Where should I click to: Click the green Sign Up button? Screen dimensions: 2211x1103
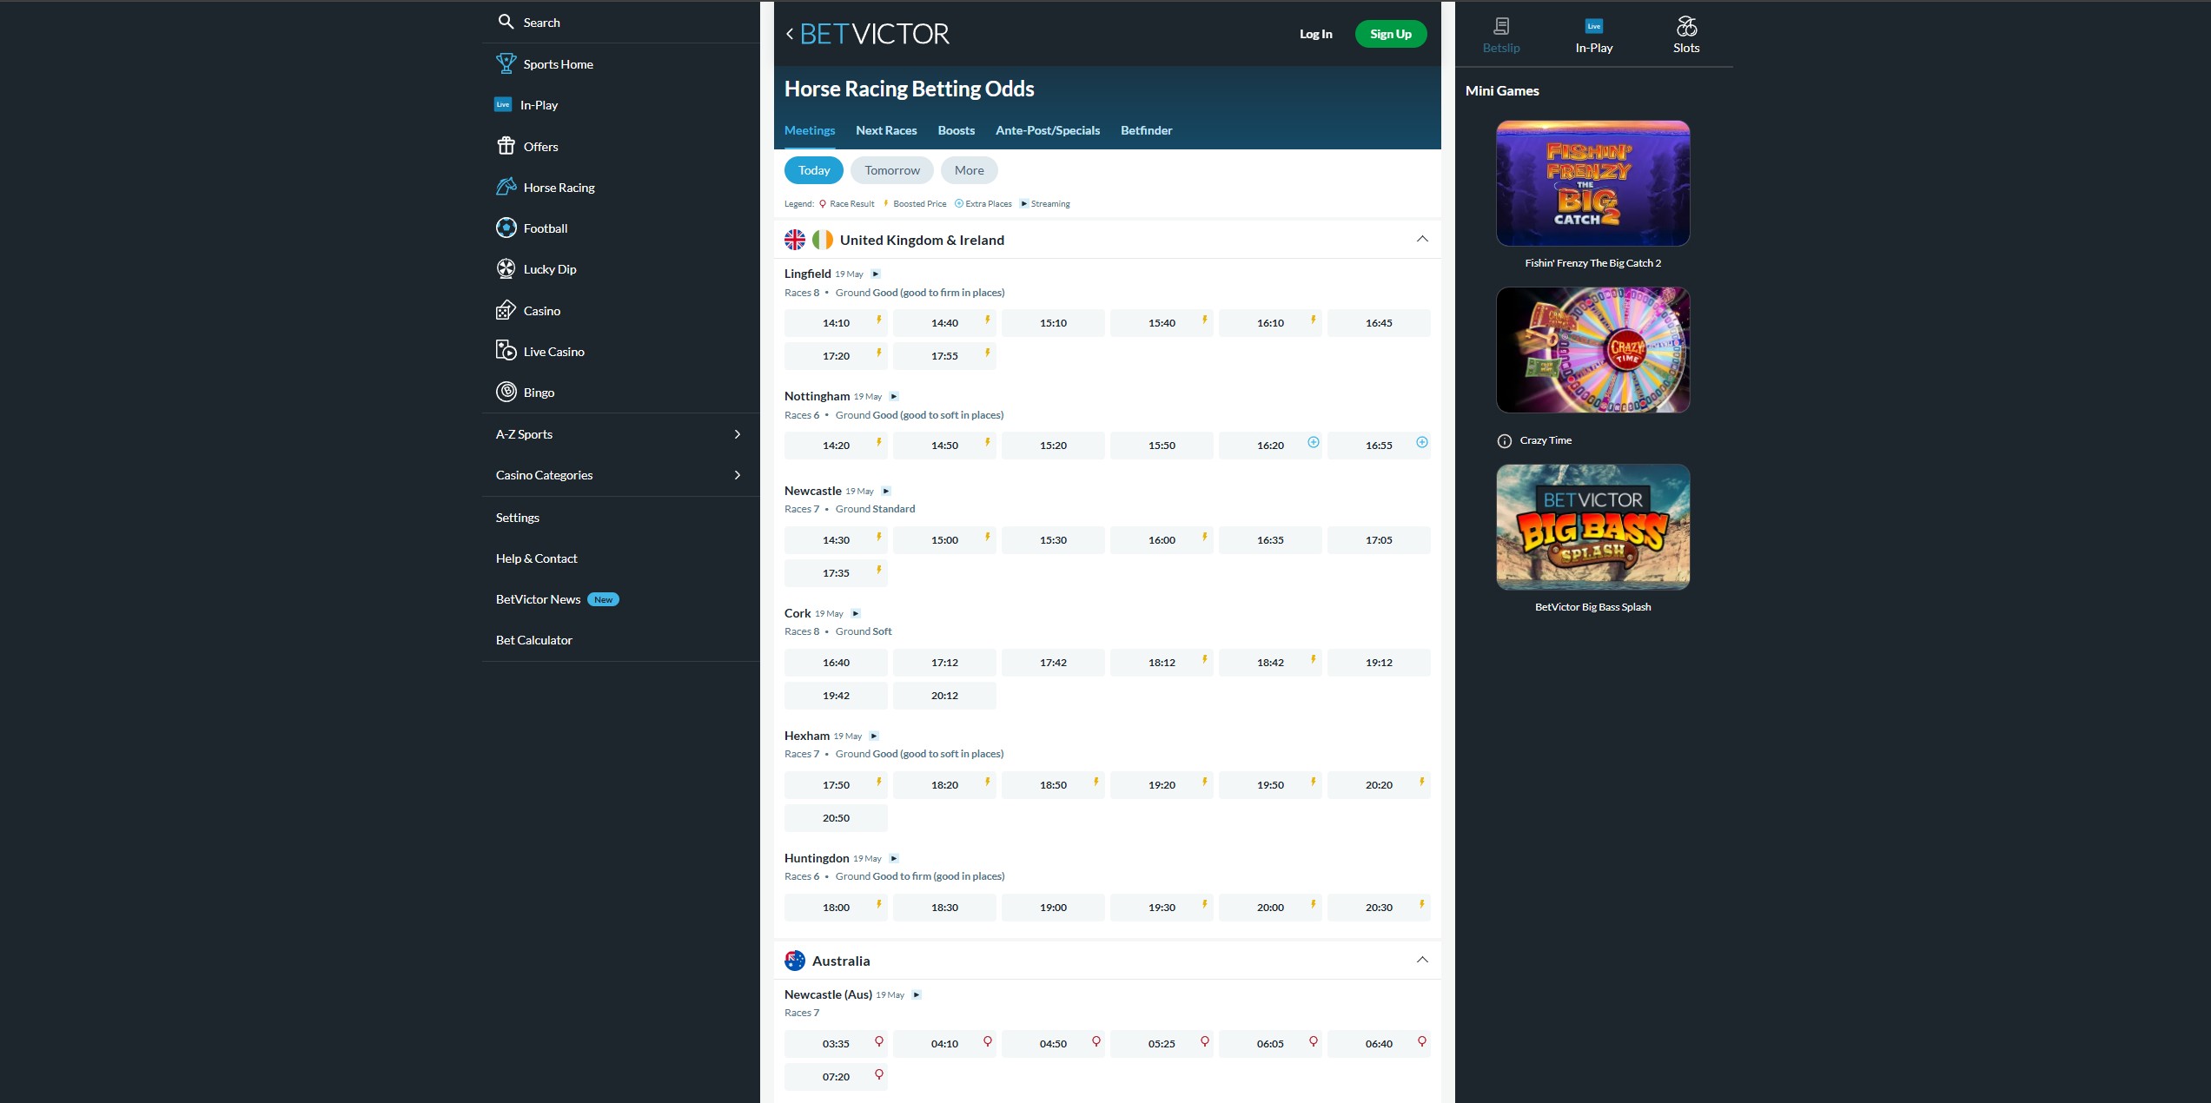pyautogui.click(x=1391, y=34)
